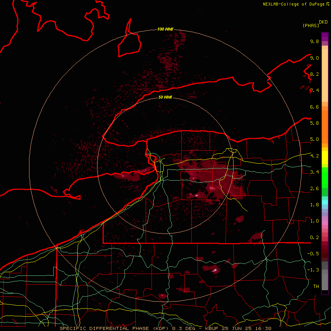Click the yellow segment of the color bar
This screenshot has width=331, height=331.
tap(325, 157)
